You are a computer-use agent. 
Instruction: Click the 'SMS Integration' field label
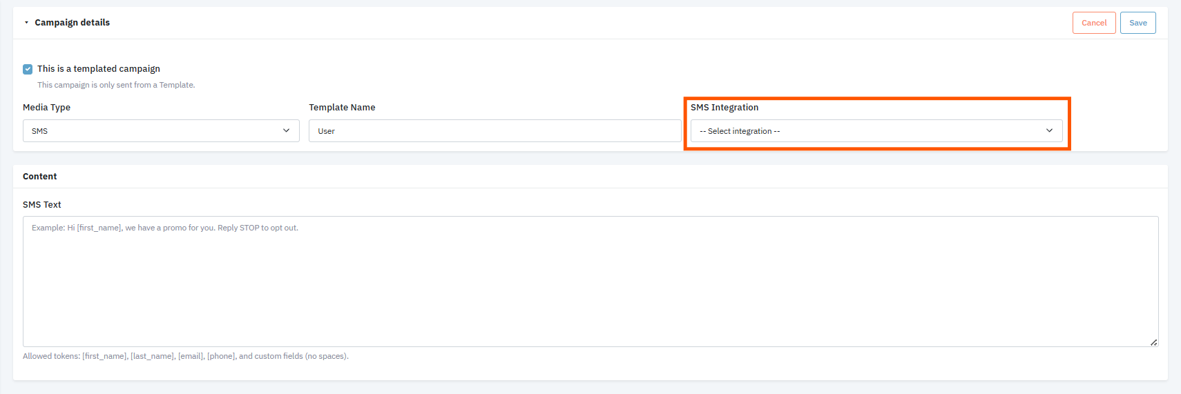click(724, 108)
